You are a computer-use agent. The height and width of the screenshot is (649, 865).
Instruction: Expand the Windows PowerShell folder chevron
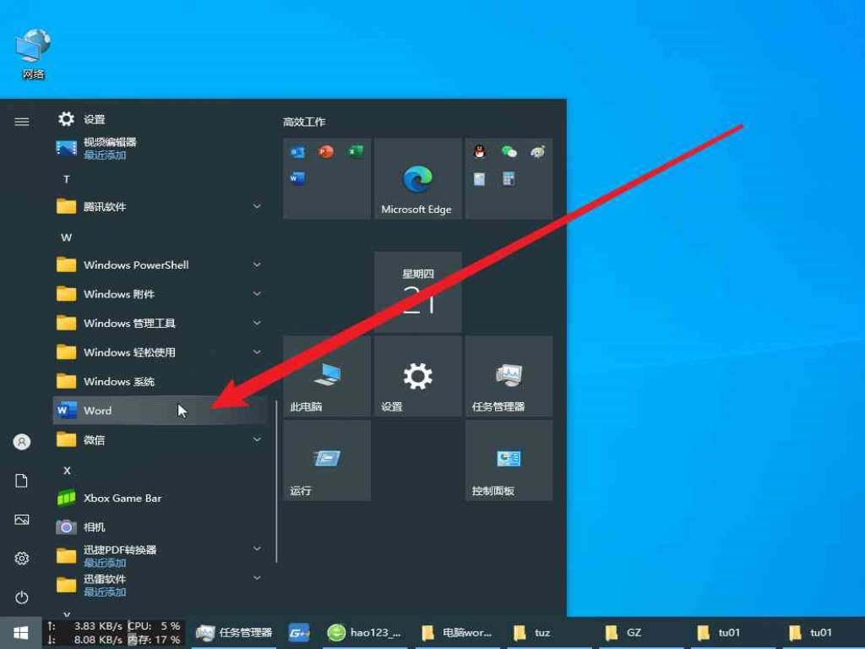pos(257,265)
